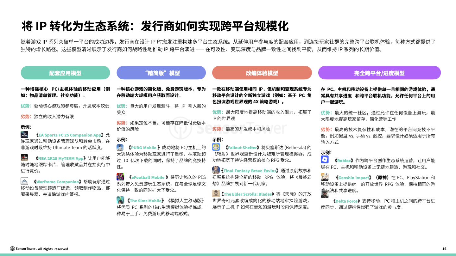Click the Final Fantasy Brave Exvius title

250,171
